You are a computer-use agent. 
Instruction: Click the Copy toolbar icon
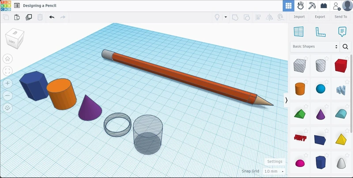coord(6,17)
